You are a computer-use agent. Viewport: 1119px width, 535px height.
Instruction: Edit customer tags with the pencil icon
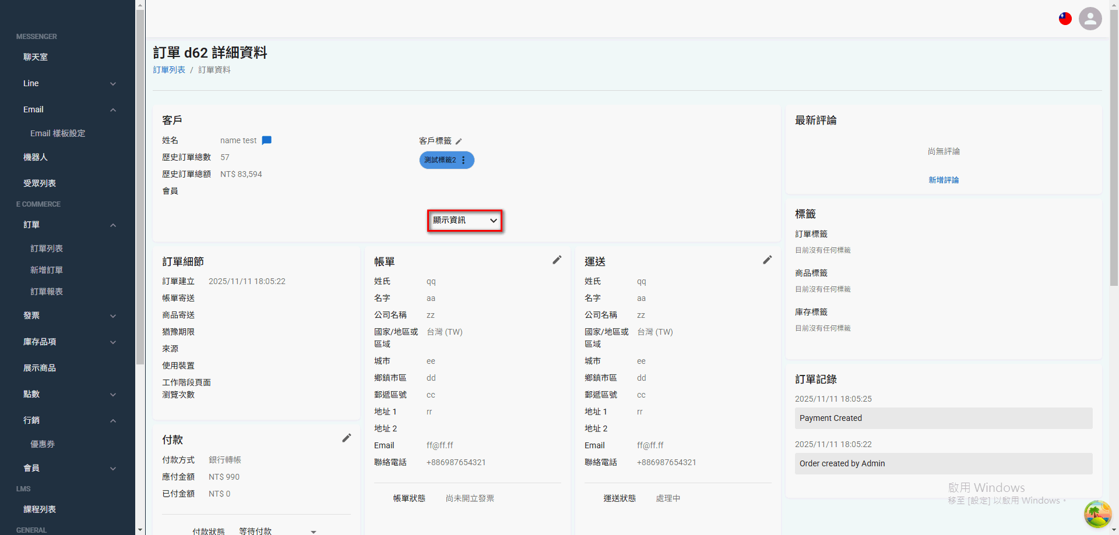click(459, 141)
